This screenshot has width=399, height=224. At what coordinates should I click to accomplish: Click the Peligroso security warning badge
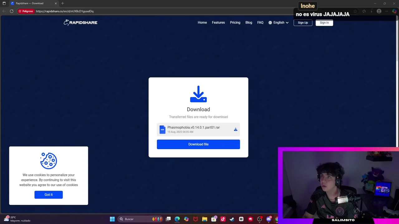point(26,11)
